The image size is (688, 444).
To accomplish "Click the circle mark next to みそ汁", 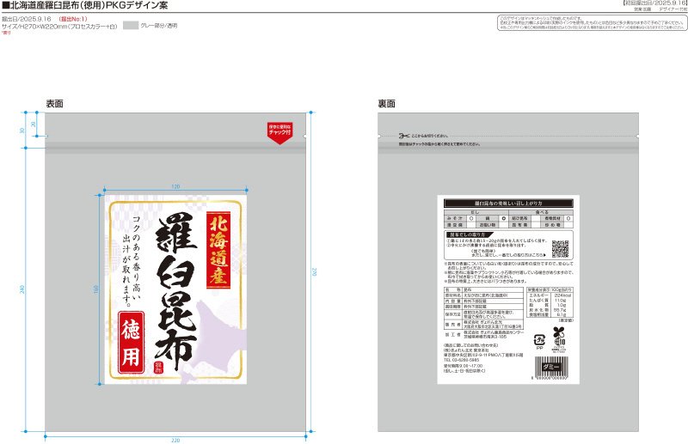I will click(x=471, y=218).
